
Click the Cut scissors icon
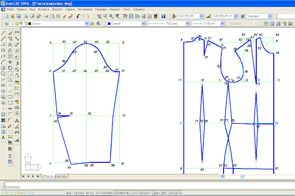46,17
